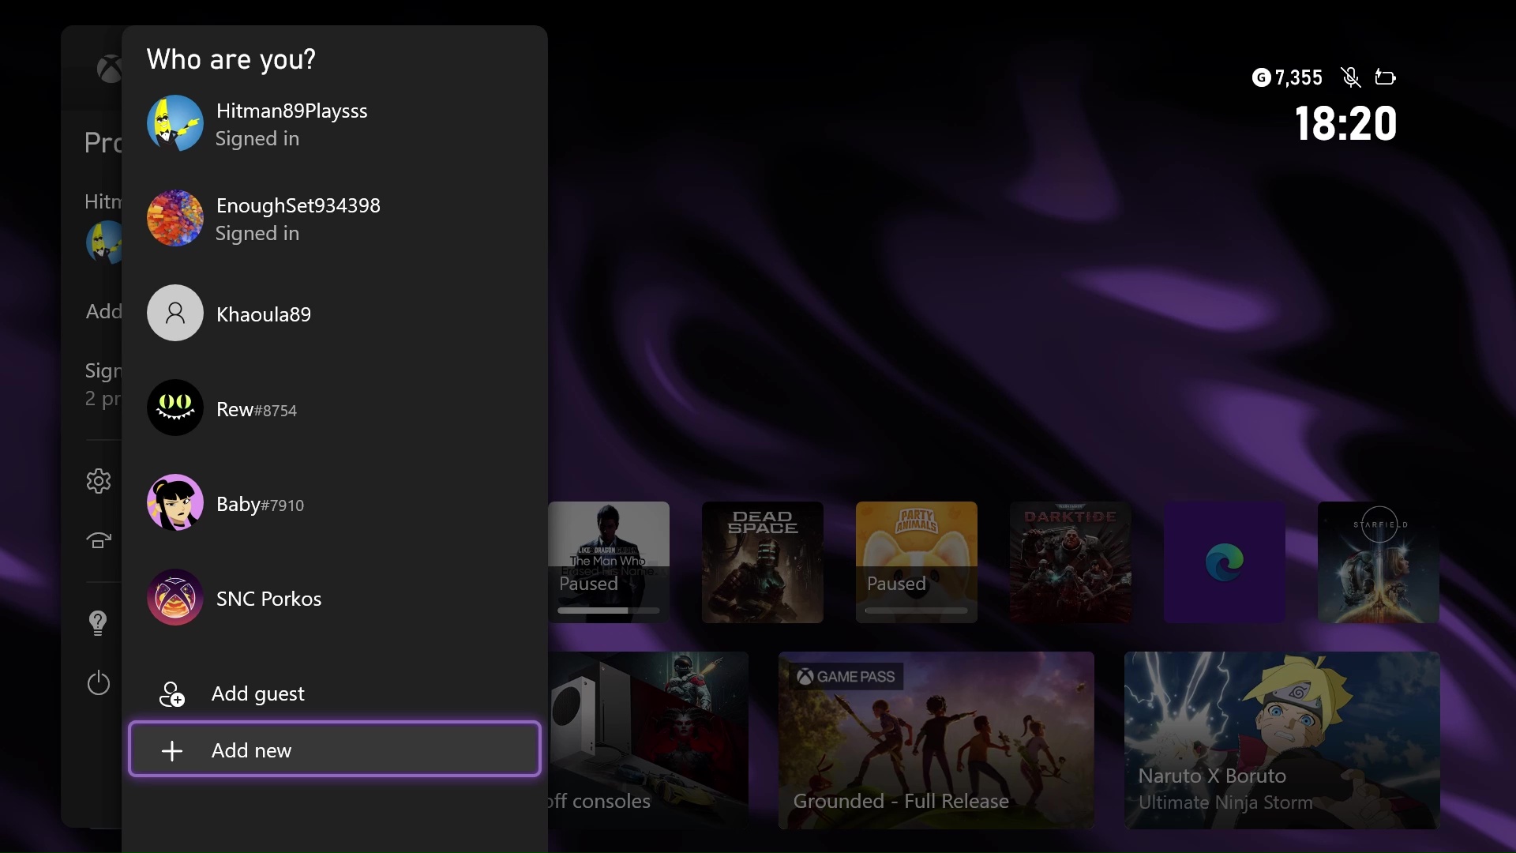Click the 7,355 gamerscore value
Viewport: 1516px width, 853px height.
pos(1299,77)
